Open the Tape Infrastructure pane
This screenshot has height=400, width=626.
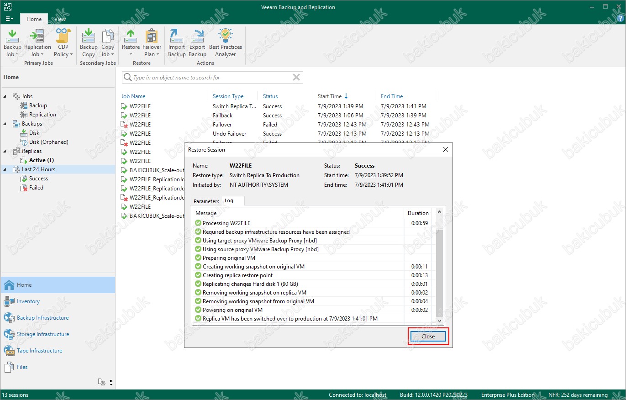(58, 351)
